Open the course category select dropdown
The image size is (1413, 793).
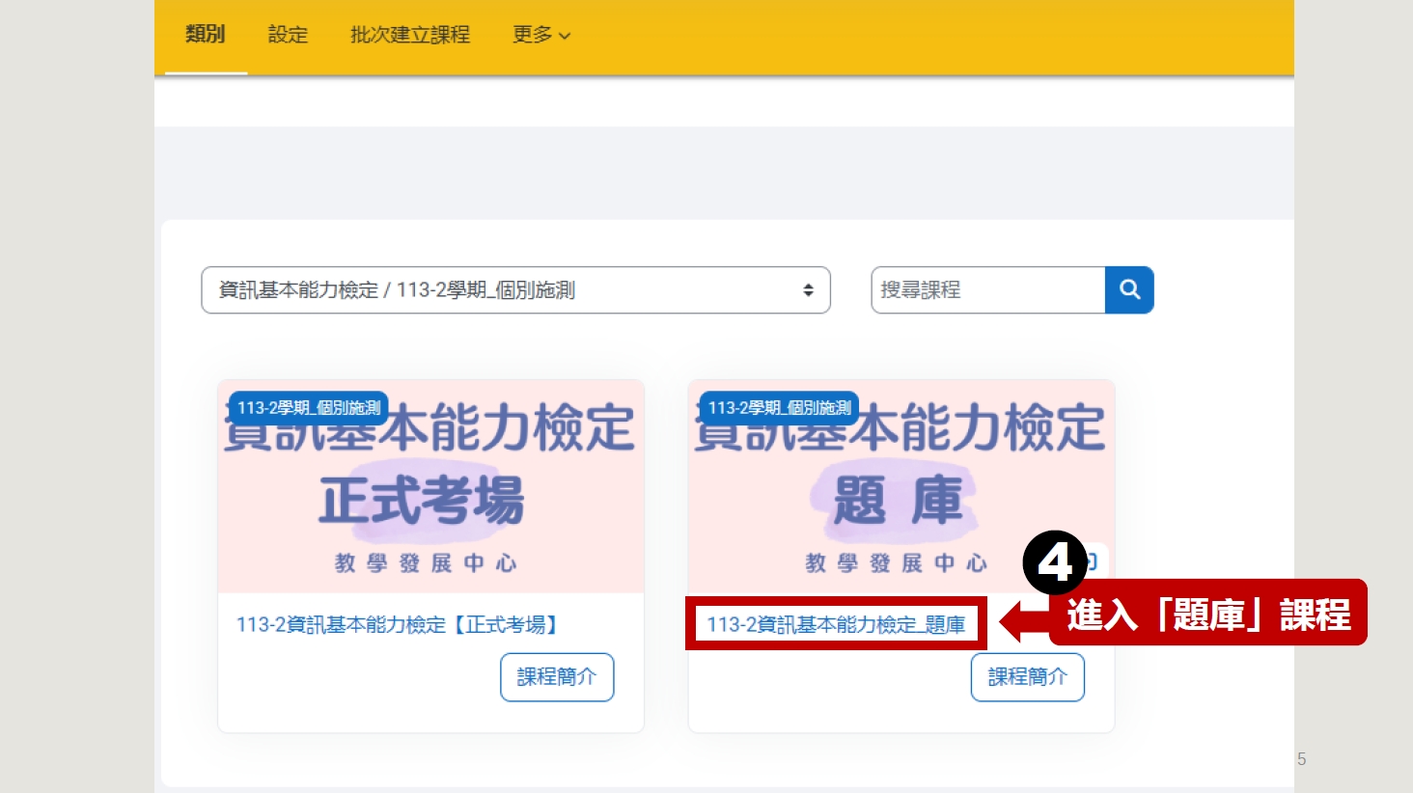515,290
